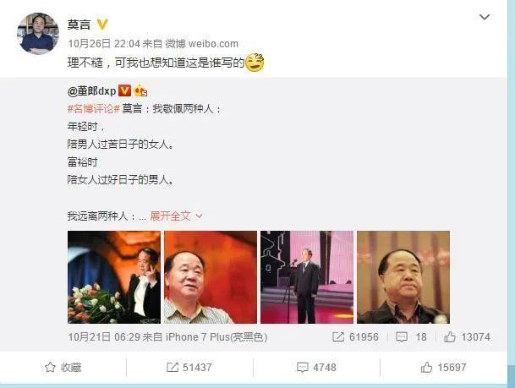Open first photo with flowers

tap(114, 277)
